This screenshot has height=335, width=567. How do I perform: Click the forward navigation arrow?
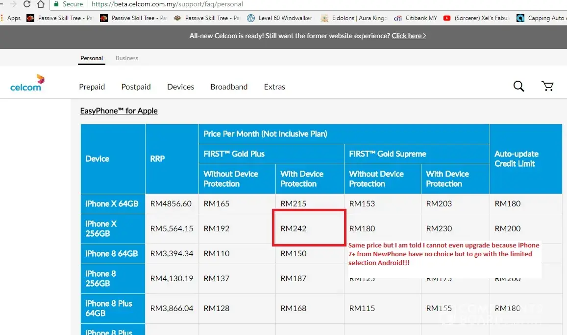(12, 4)
